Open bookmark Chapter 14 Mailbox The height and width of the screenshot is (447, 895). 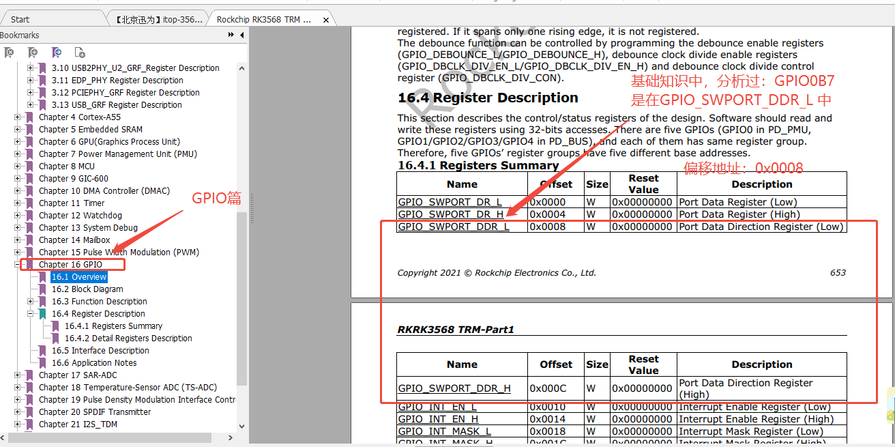(74, 240)
